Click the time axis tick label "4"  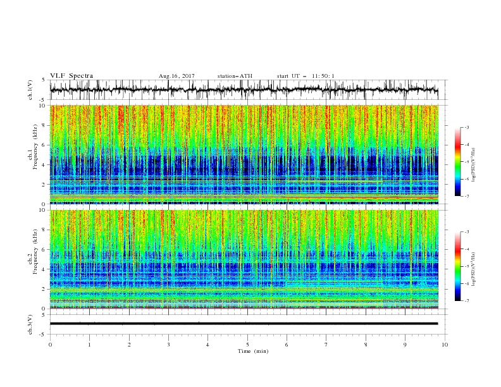(x=207, y=345)
